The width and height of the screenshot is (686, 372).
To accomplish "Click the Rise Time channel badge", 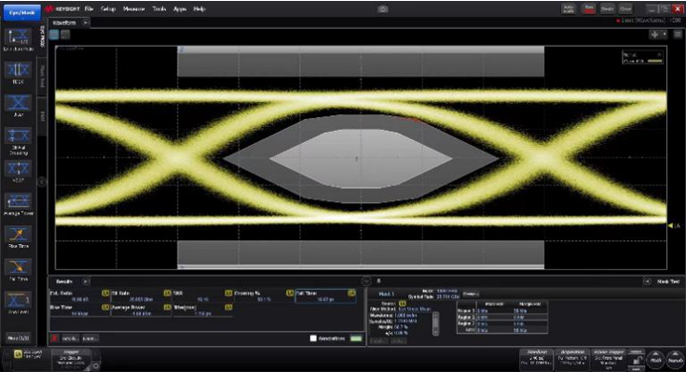I will click(x=105, y=307).
